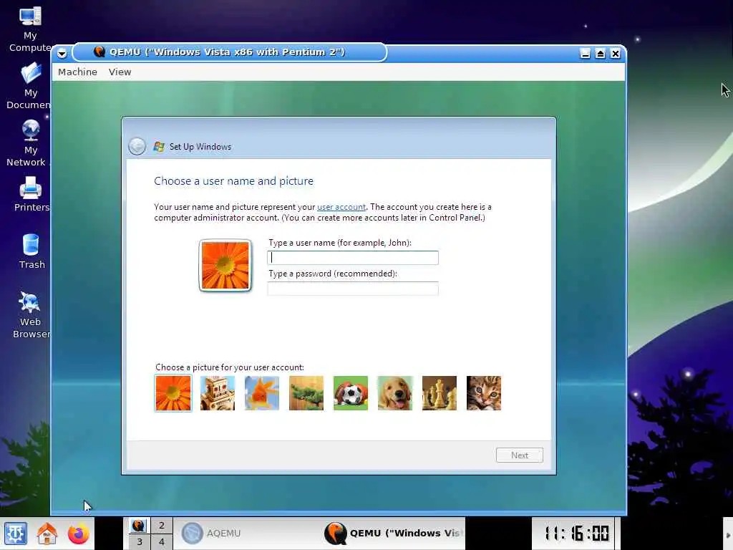Screen dimensions: 733x550
Task: Choose the orange flower account picture
Action: pyautogui.click(x=173, y=393)
